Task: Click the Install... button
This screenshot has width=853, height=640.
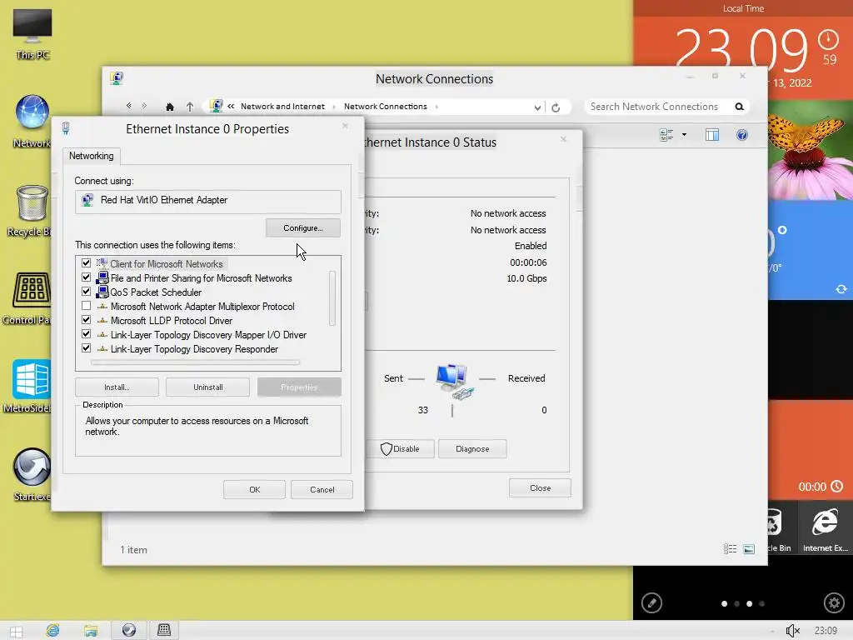Action: (x=117, y=387)
